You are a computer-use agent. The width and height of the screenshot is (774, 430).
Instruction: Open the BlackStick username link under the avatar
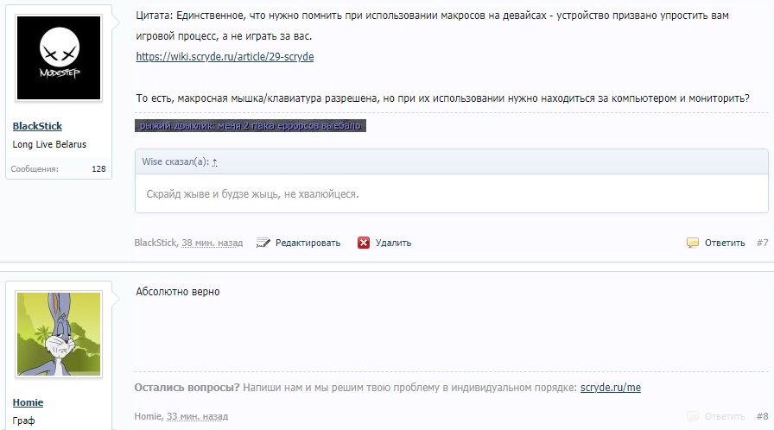pos(37,126)
